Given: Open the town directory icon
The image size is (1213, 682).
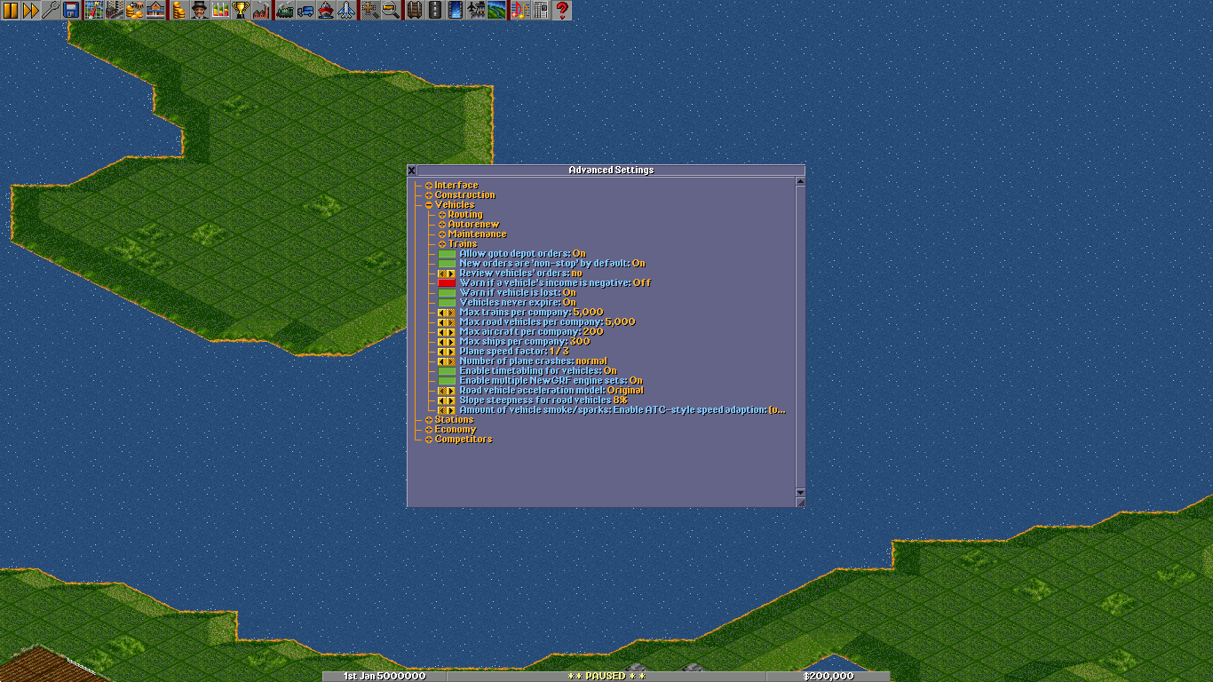Looking at the screenshot, I should [114, 11].
